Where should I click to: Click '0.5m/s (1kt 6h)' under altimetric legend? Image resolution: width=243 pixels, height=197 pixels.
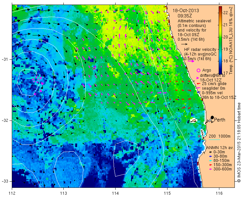(x=191, y=39)
